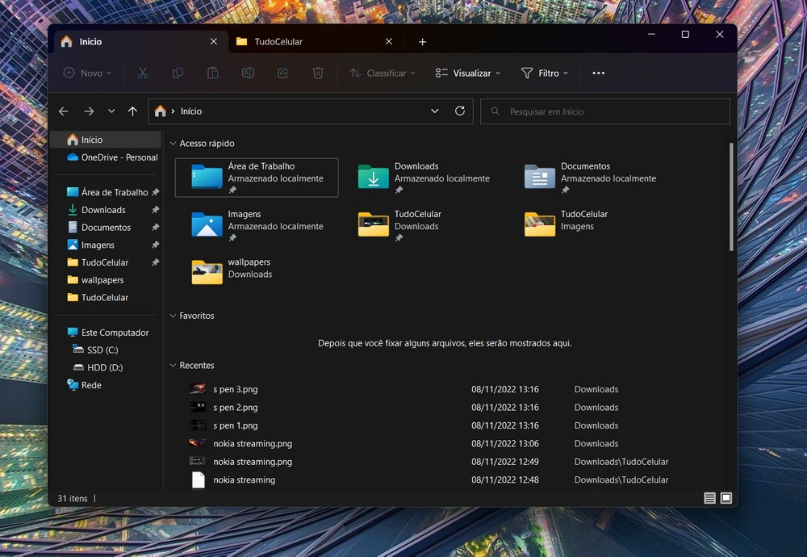Open the Novo dropdown menu

click(x=87, y=73)
